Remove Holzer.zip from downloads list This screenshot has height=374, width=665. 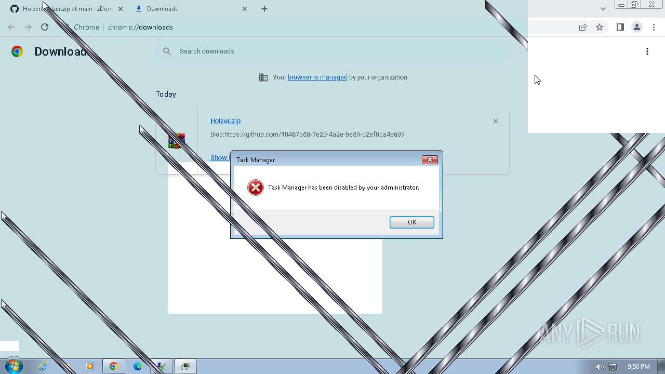495,121
